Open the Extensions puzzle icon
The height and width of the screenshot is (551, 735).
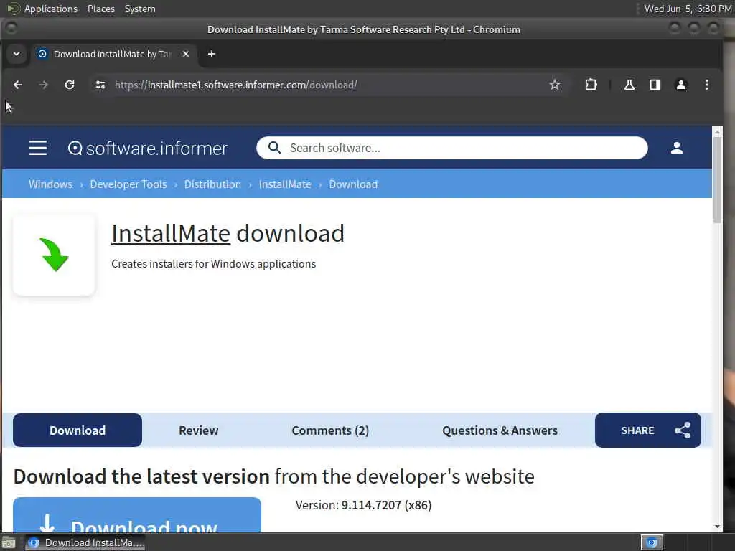pyautogui.click(x=591, y=85)
